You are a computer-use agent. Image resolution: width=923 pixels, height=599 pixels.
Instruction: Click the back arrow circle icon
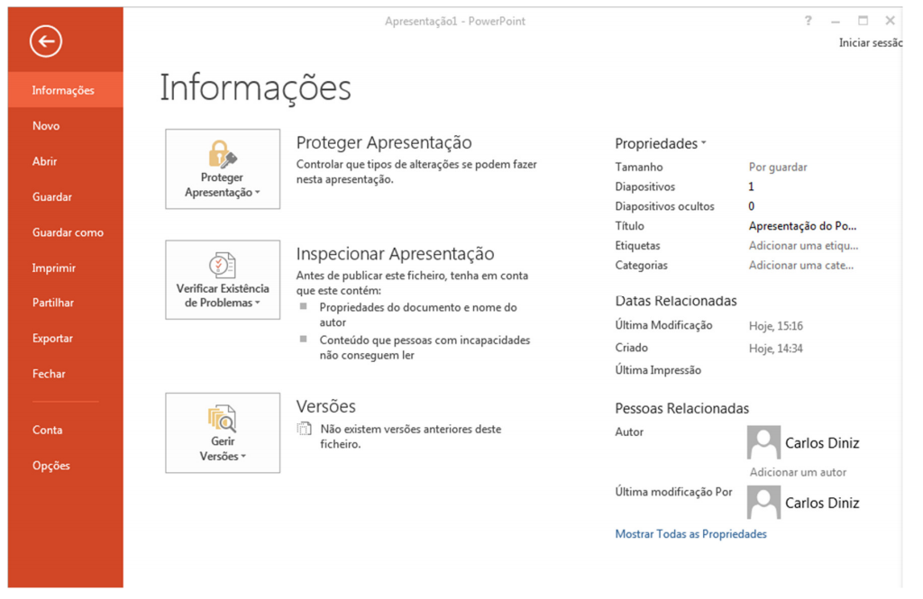[x=46, y=41]
